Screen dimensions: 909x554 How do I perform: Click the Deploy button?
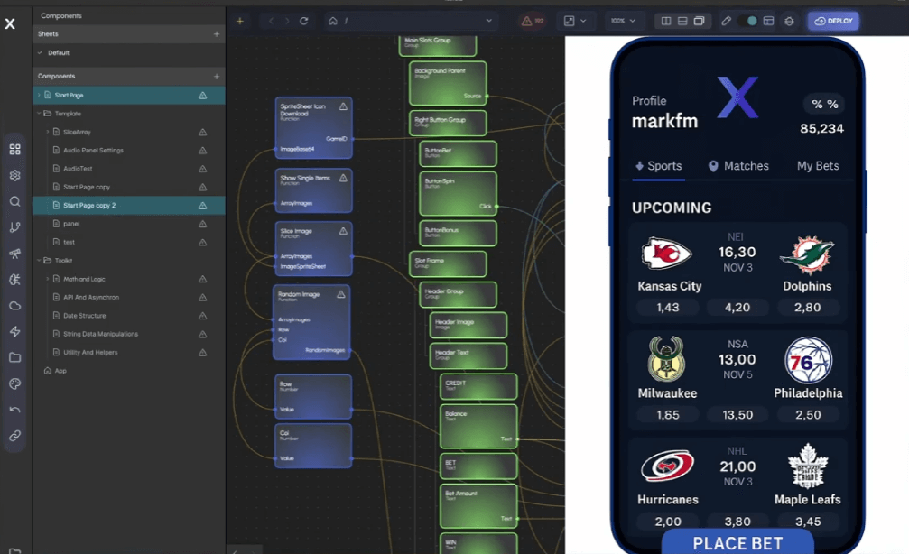tap(832, 21)
